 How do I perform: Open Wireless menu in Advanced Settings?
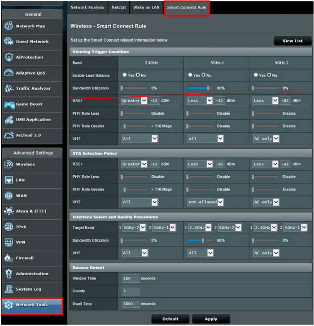coord(32,164)
